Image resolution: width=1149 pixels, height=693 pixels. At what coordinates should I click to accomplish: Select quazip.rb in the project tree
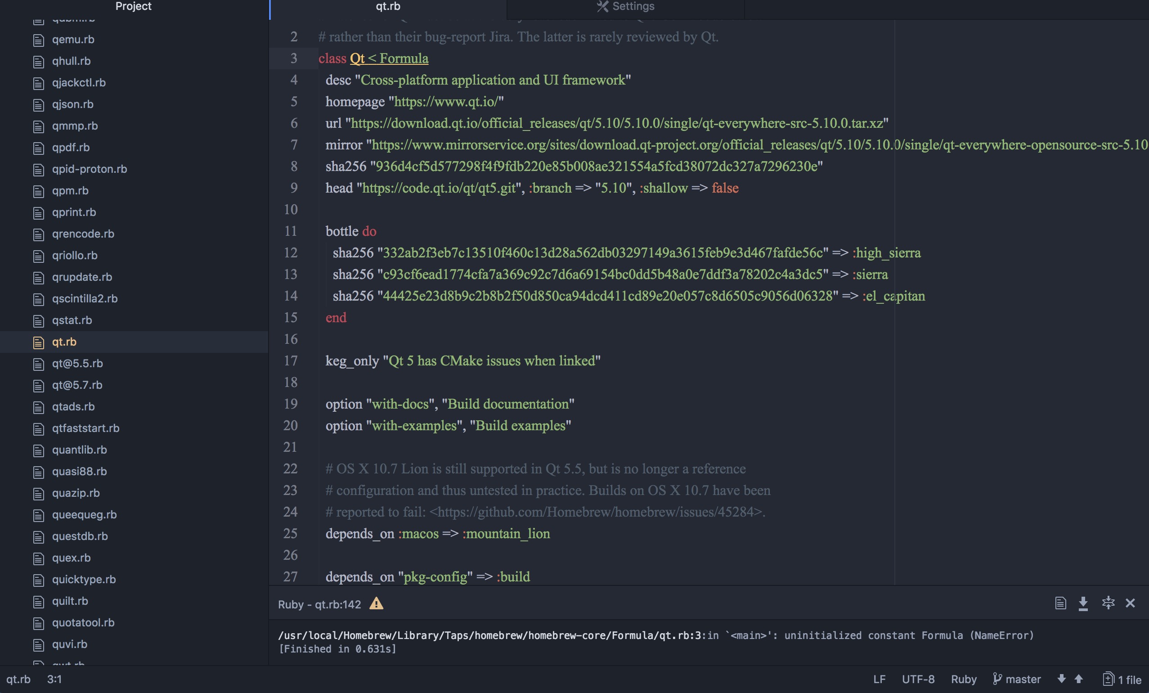(x=76, y=493)
